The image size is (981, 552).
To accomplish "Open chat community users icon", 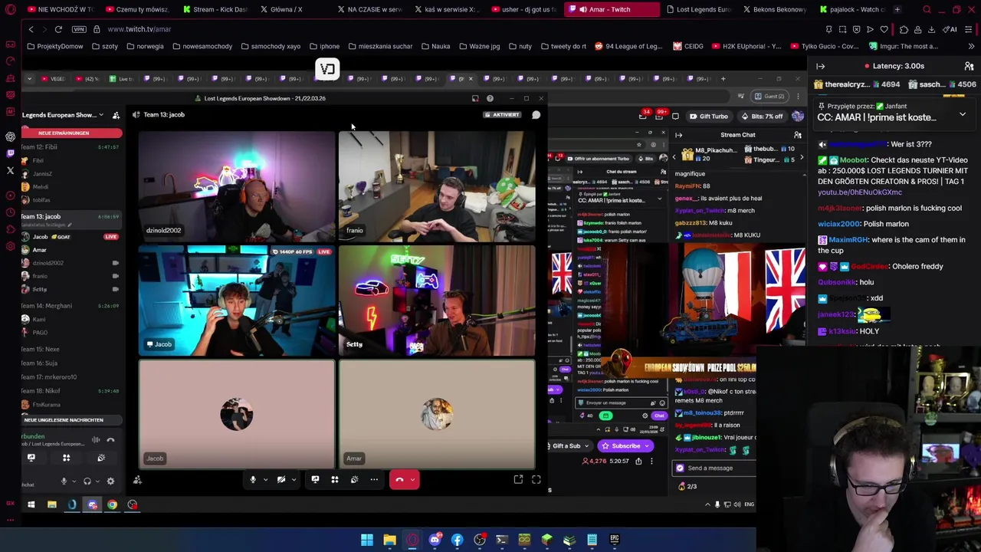I will point(969,66).
